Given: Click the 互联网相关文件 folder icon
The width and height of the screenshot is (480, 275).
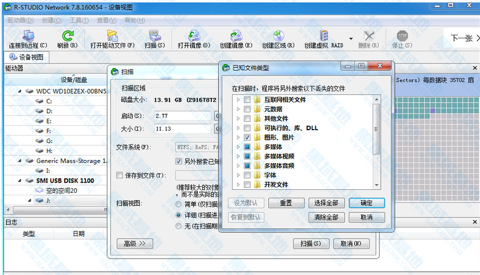Looking at the screenshot, I should pyautogui.click(x=258, y=99).
